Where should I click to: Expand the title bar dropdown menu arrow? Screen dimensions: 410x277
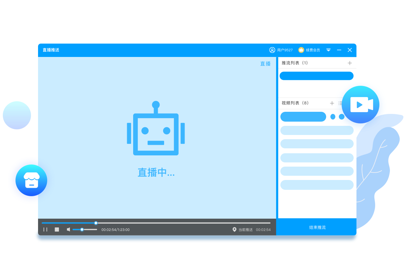(x=328, y=50)
